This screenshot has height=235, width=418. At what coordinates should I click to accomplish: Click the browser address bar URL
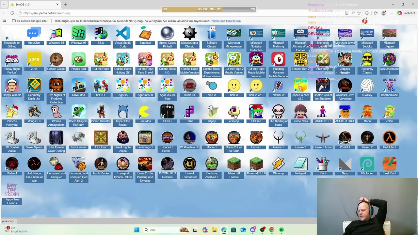(x=47, y=13)
